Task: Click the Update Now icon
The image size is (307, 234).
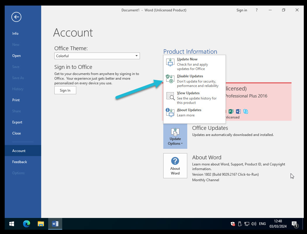Action: tap(170, 62)
